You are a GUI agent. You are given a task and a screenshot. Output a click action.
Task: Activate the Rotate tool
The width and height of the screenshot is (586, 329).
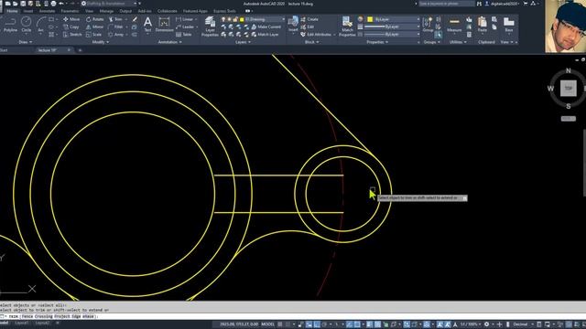[x=94, y=19]
